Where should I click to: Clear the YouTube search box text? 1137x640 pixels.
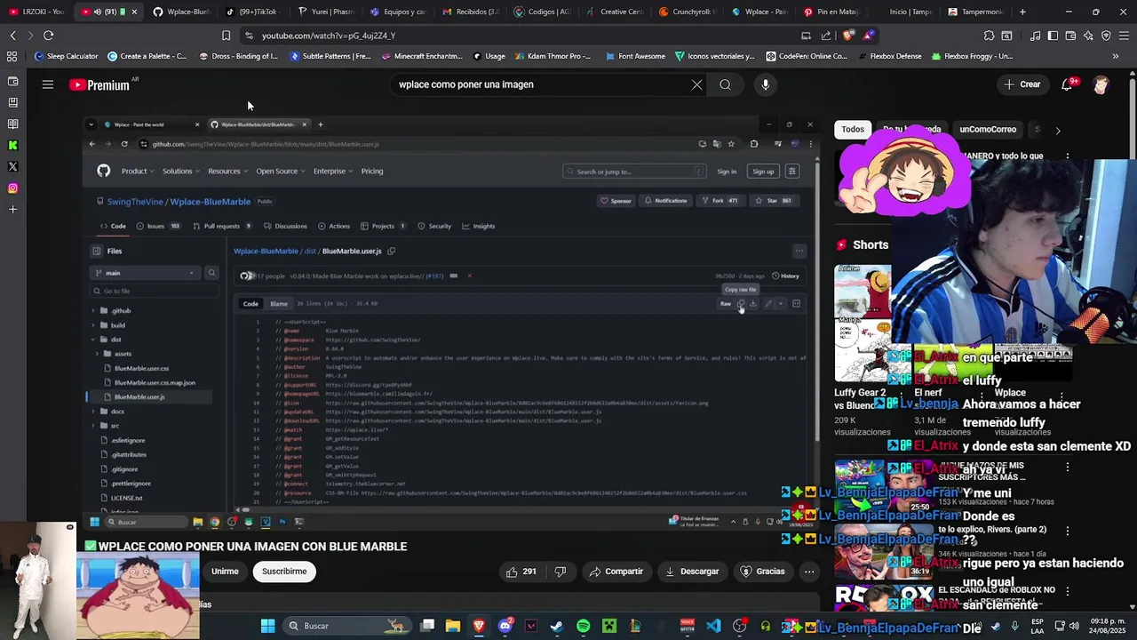click(696, 84)
